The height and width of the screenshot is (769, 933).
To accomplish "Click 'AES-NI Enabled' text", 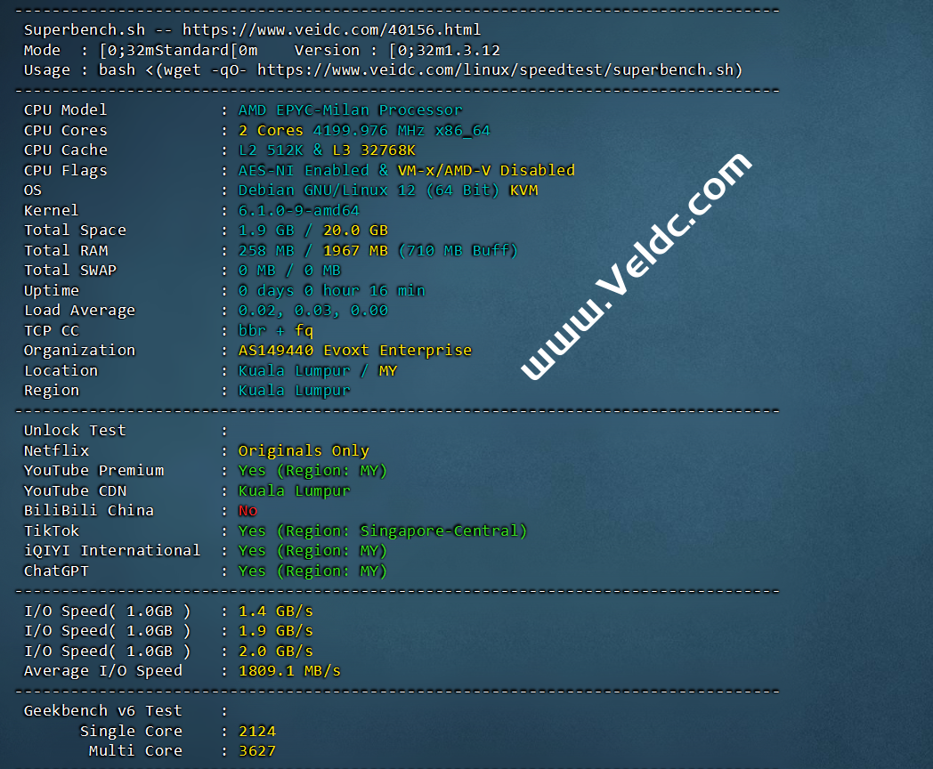I will coord(304,171).
